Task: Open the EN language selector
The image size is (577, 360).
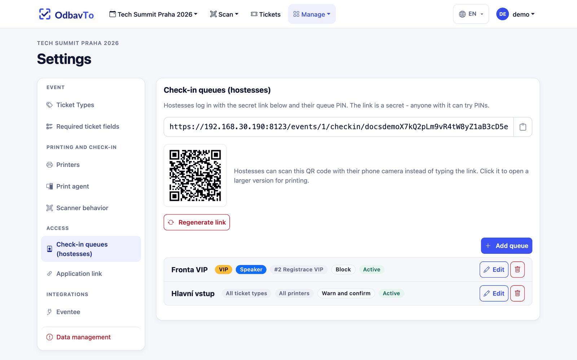Action: tap(471, 14)
